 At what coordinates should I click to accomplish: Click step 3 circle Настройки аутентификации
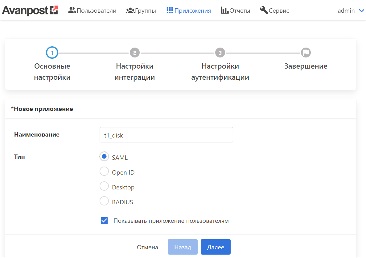click(x=220, y=53)
